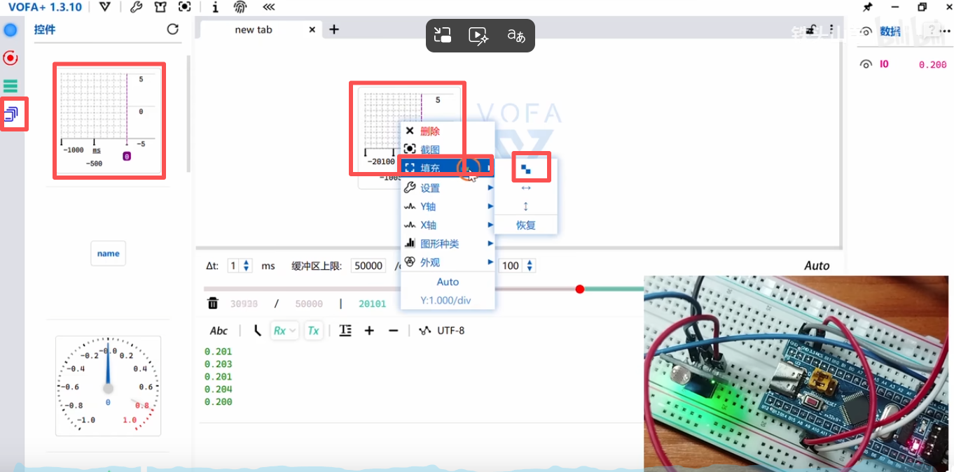The height and width of the screenshot is (472, 954).
Task: Expand the Y轴 submenu
Action: (x=448, y=206)
